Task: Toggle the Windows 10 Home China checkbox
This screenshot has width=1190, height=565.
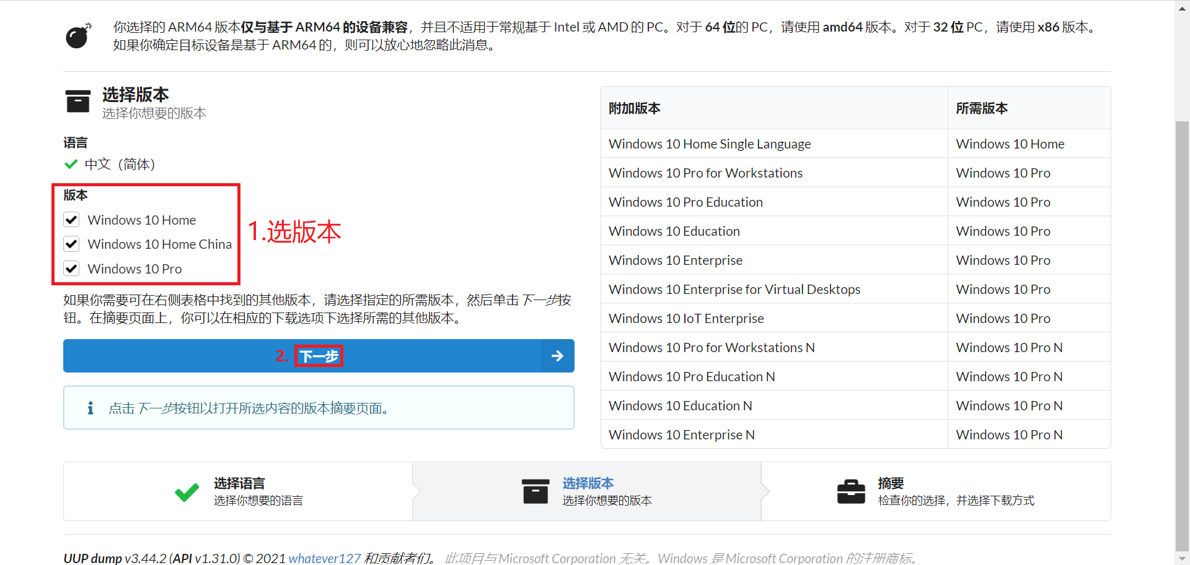Action: (71, 244)
